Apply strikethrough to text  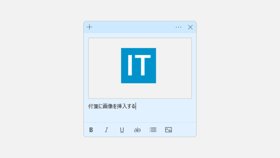(137, 130)
